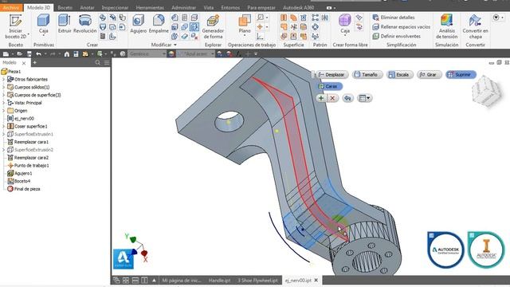The height and width of the screenshot is (287, 510).
Task: Start a new 2D sketch with Iniciar boceto 2D
Action: (15, 26)
